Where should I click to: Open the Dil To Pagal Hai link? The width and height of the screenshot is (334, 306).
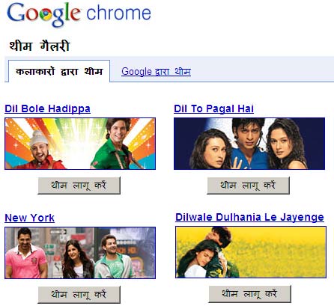[x=213, y=109]
